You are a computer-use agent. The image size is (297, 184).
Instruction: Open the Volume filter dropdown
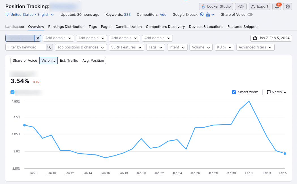201,47
